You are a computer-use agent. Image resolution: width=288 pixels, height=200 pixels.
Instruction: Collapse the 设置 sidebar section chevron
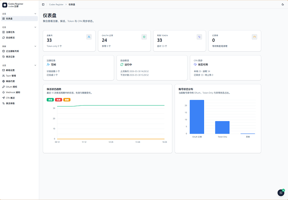click(x=35, y=65)
